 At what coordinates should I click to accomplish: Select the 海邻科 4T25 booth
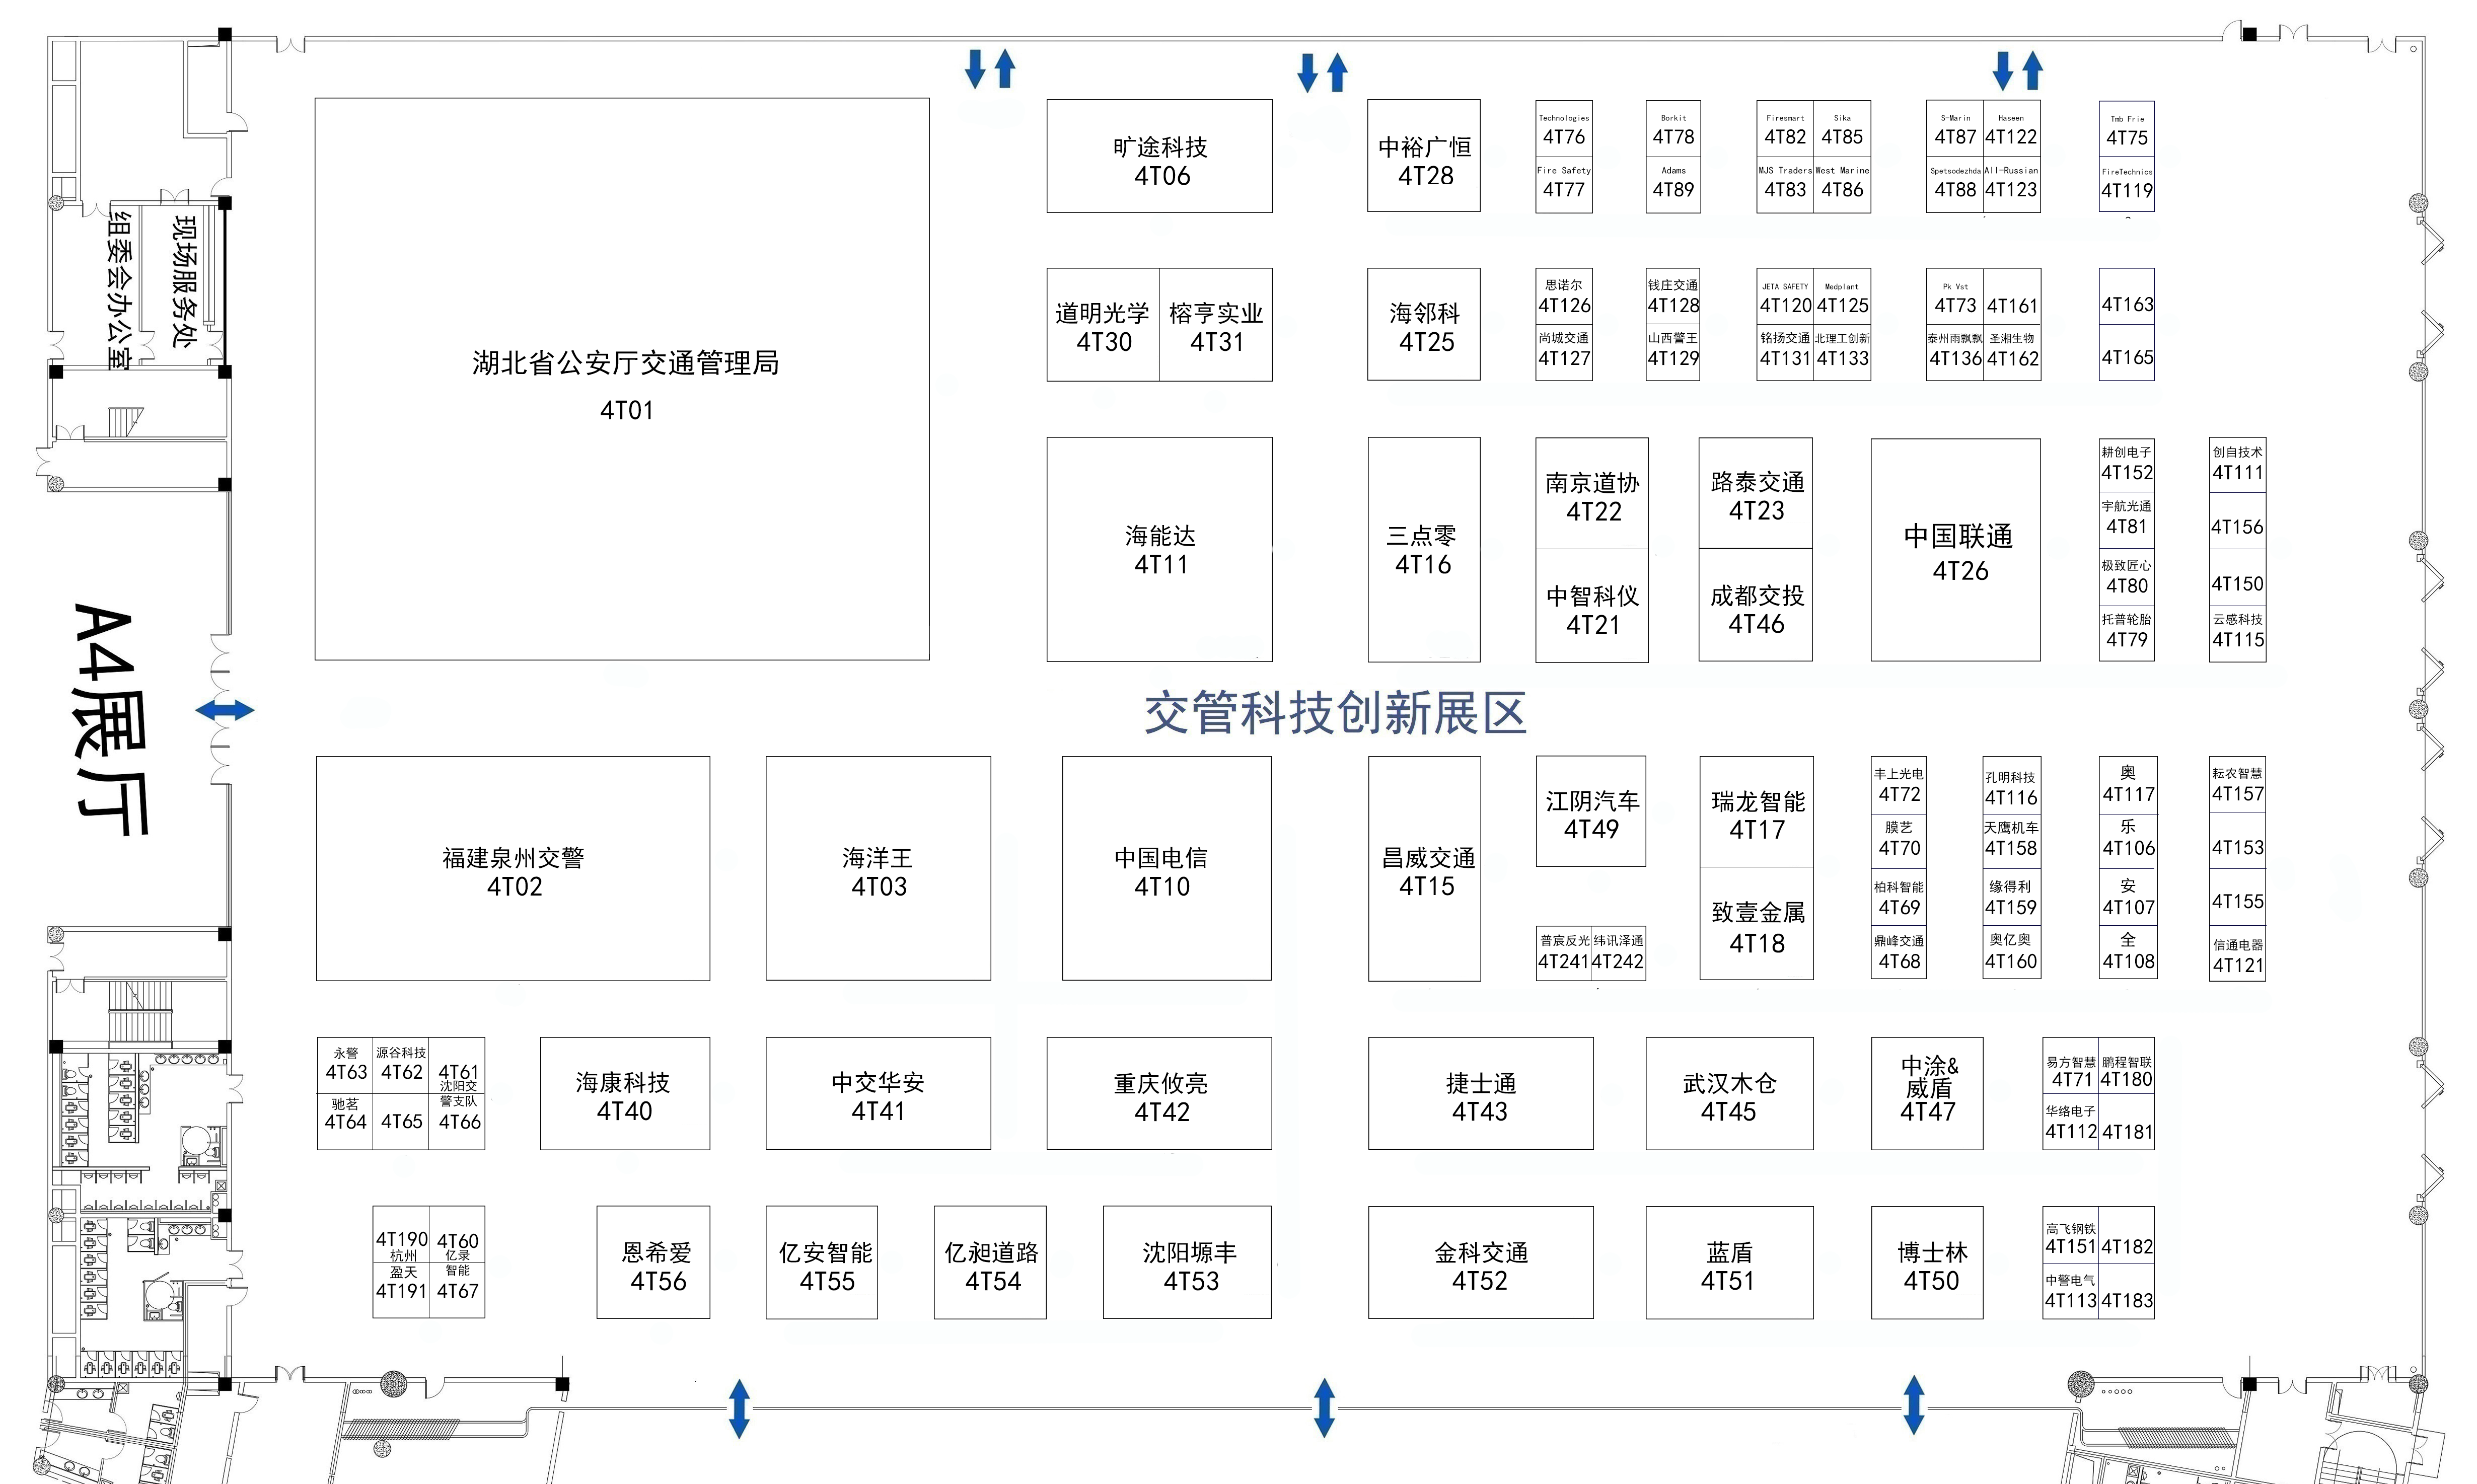pyautogui.click(x=1424, y=324)
